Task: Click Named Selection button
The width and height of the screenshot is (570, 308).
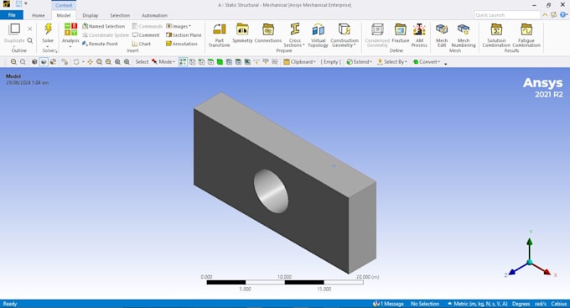Action: [x=104, y=26]
